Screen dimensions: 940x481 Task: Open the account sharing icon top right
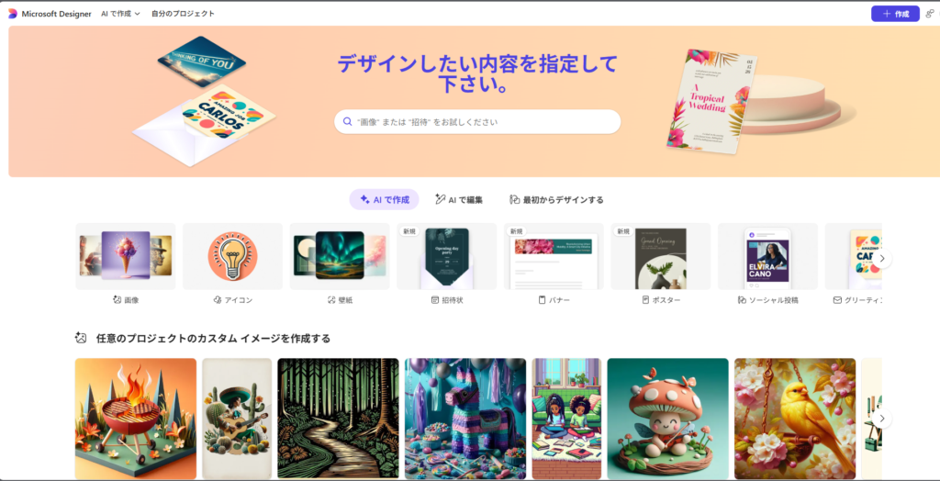(930, 13)
